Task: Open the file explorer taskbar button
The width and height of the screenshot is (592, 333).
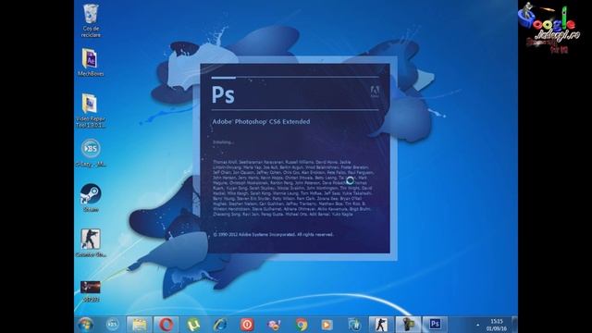Action: [139, 325]
